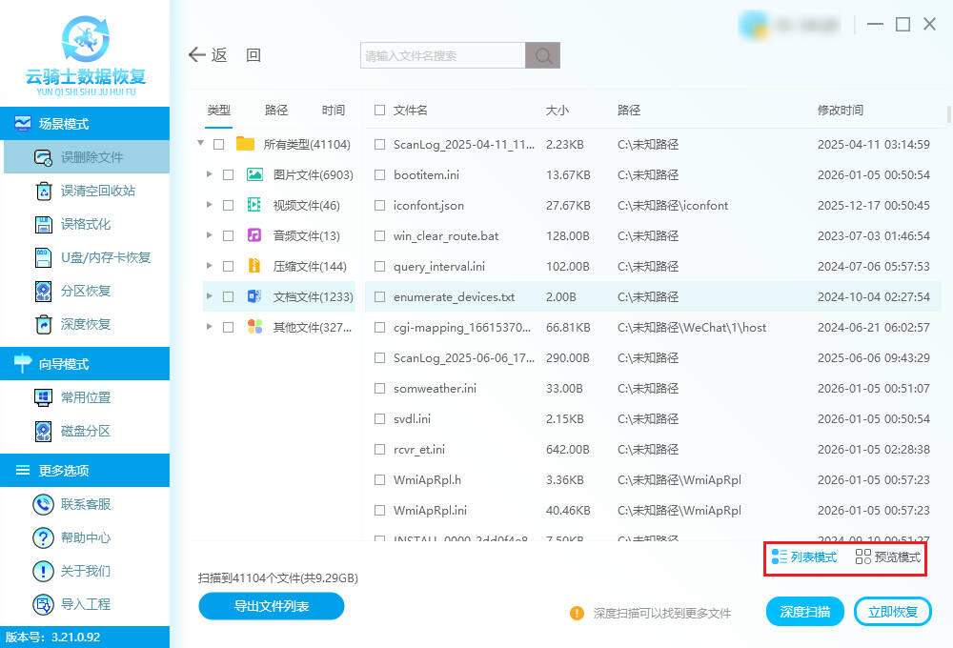Screen dimensions: 953x648
Task: Click the 回 home label
Action: pyautogui.click(x=253, y=55)
